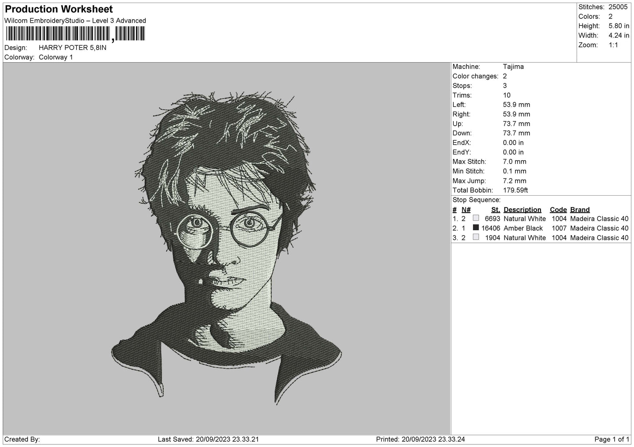Click the height value '5.80 in'
The height and width of the screenshot is (447, 634).
(619, 26)
